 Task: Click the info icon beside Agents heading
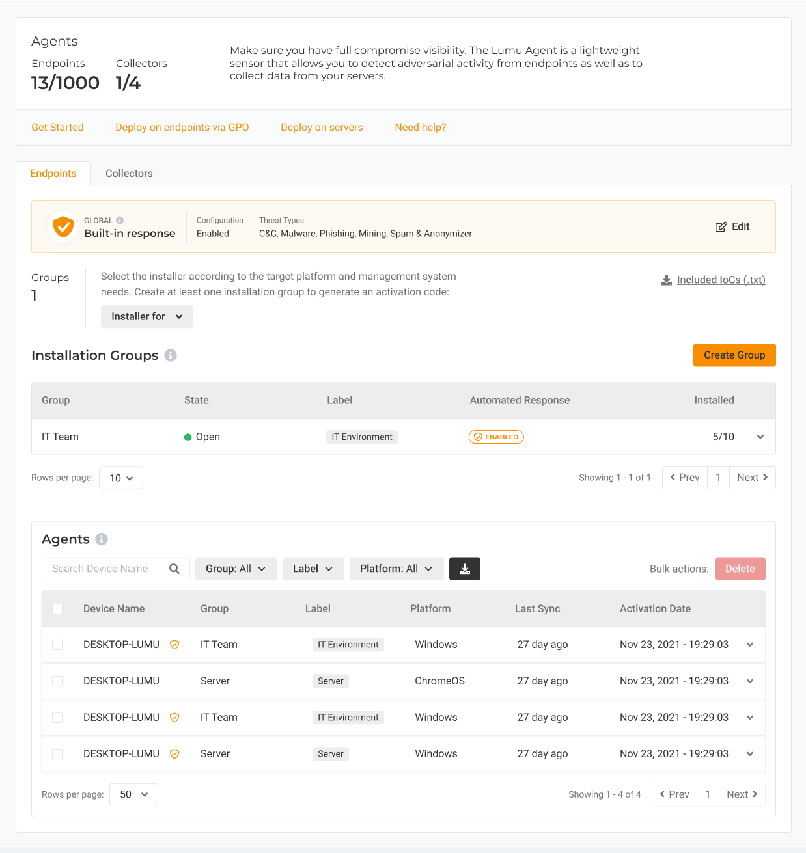pos(102,539)
